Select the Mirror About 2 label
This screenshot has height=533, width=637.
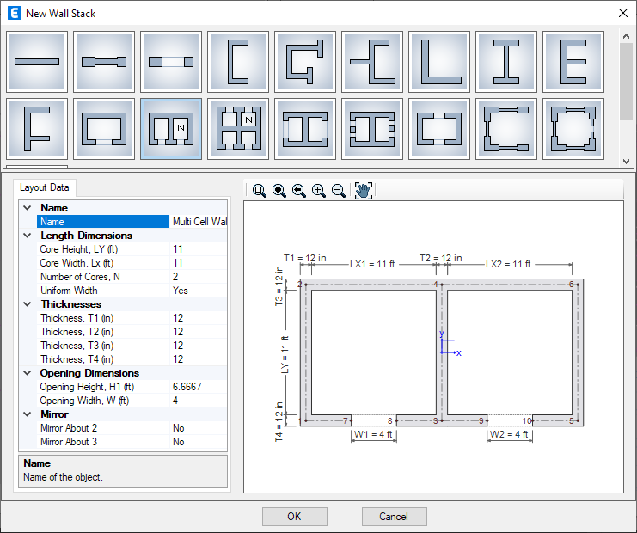69,428
